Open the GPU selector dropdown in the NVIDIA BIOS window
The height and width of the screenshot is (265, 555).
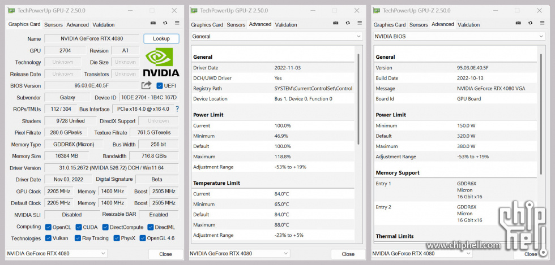pyautogui.click(x=422, y=253)
